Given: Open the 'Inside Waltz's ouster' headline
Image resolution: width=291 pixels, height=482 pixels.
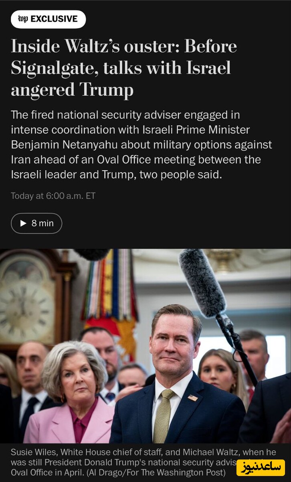Looking at the screenshot, I should click(x=124, y=68).
